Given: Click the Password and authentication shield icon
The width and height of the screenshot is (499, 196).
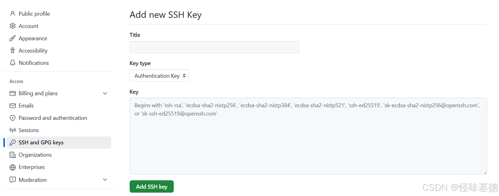Looking at the screenshot, I should tap(12, 118).
